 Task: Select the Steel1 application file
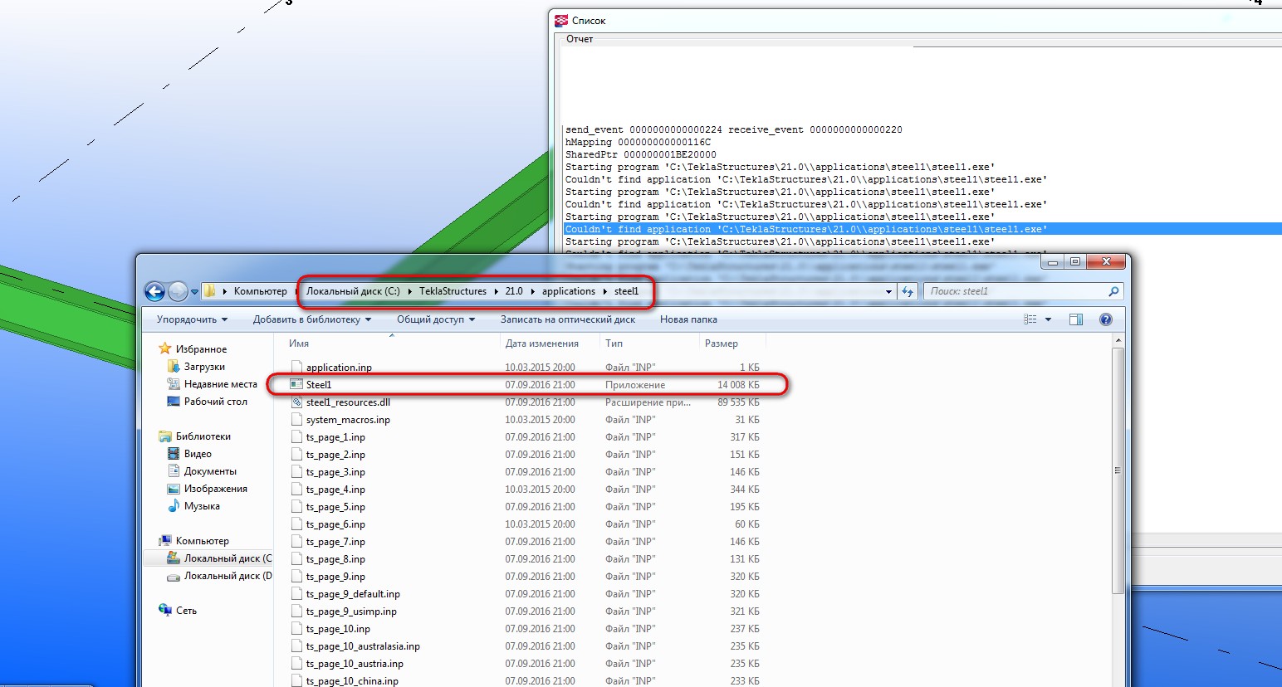click(x=319, y=385)
